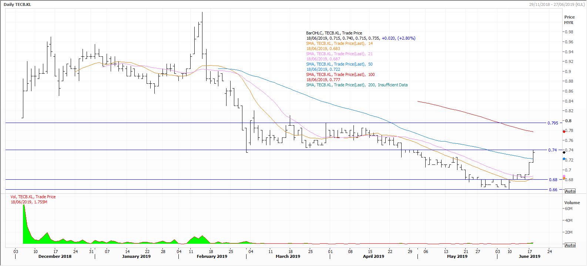Select the 0.74 horizontal line label
The height and width of the screenshot is (266, 587).
point(552,150)
